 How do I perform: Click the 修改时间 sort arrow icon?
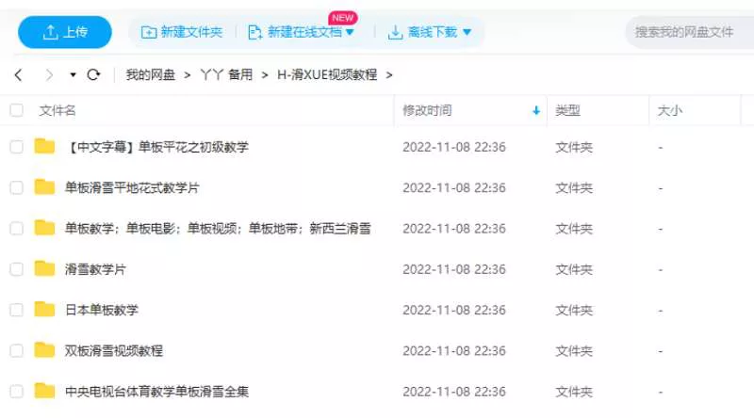point(536,111)
